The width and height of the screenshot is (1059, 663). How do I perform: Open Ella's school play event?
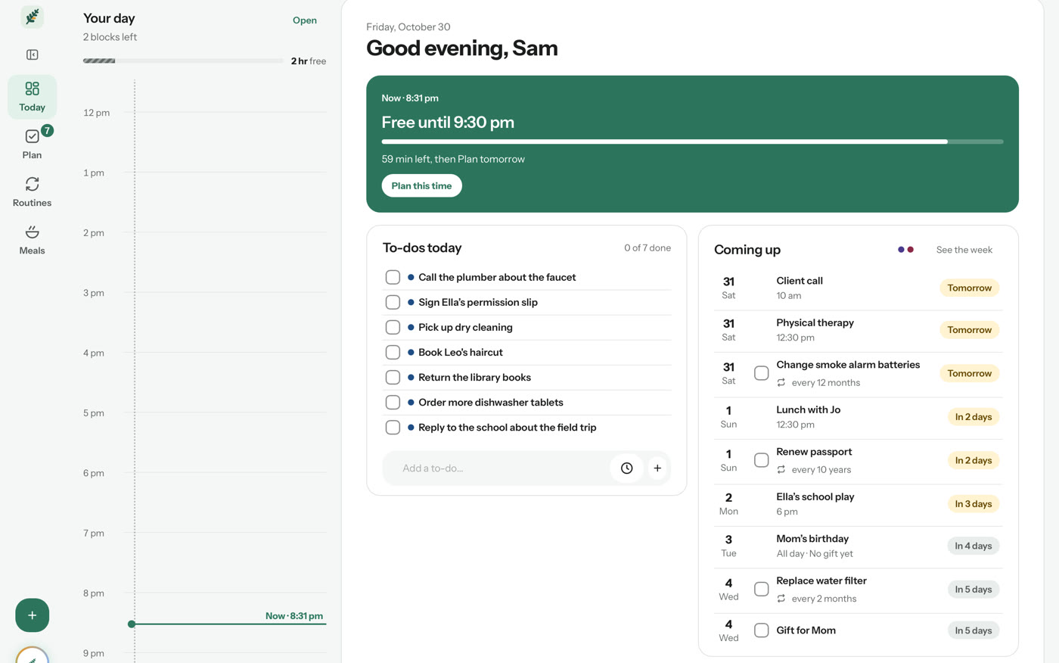[x=858, y=504]
